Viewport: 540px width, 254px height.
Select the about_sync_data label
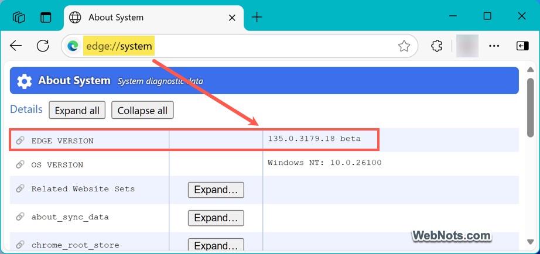[x=70, y=217]
